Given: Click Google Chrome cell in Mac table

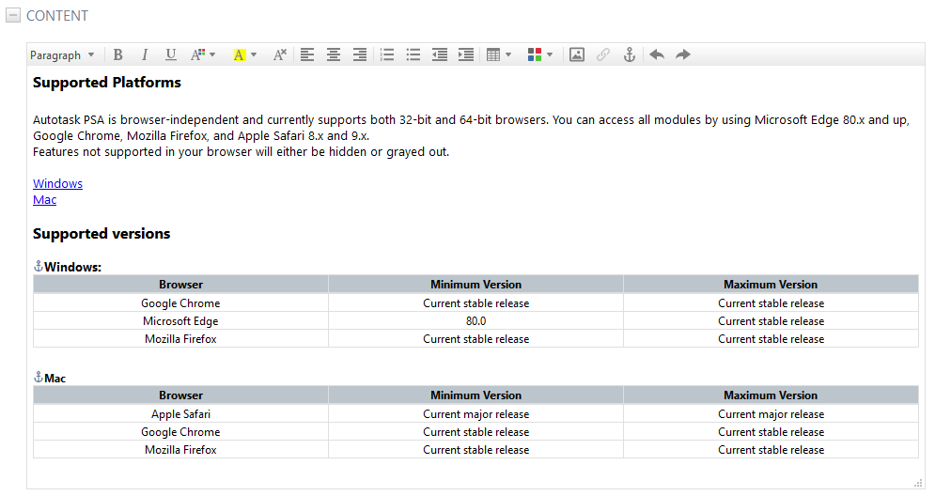Looking at the screenshot, I should point(180,432).
